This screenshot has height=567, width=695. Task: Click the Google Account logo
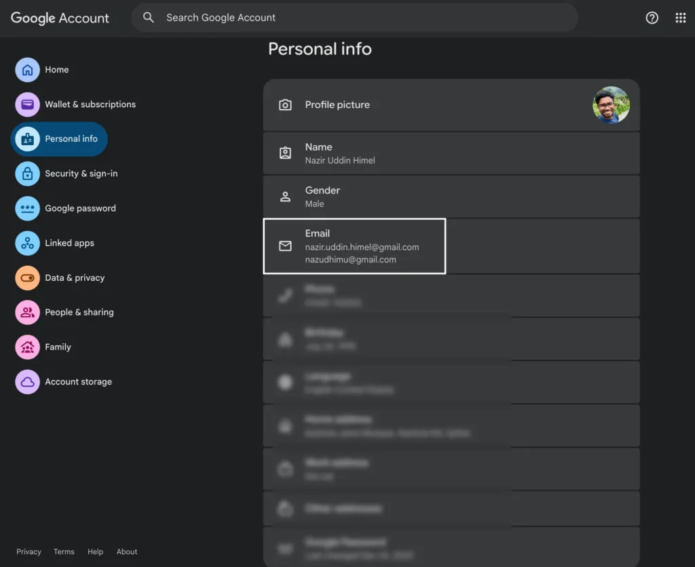(x=60, y=18)
